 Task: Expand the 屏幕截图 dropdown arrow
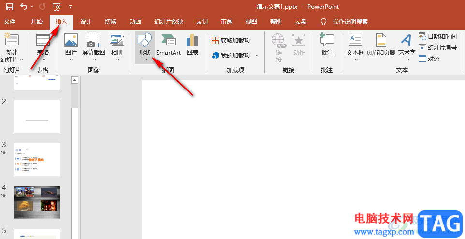(x=94, y=60)
